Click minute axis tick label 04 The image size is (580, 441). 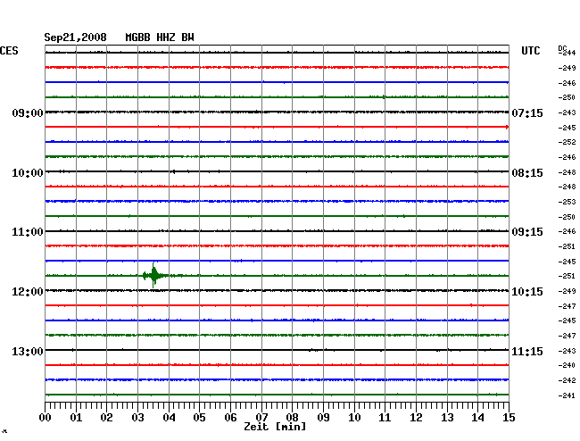tap(169, 417)
